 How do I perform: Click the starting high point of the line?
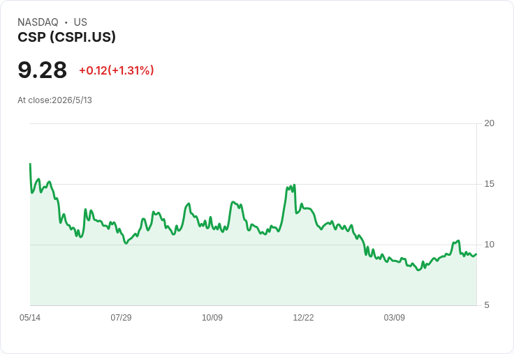point(30,164)
